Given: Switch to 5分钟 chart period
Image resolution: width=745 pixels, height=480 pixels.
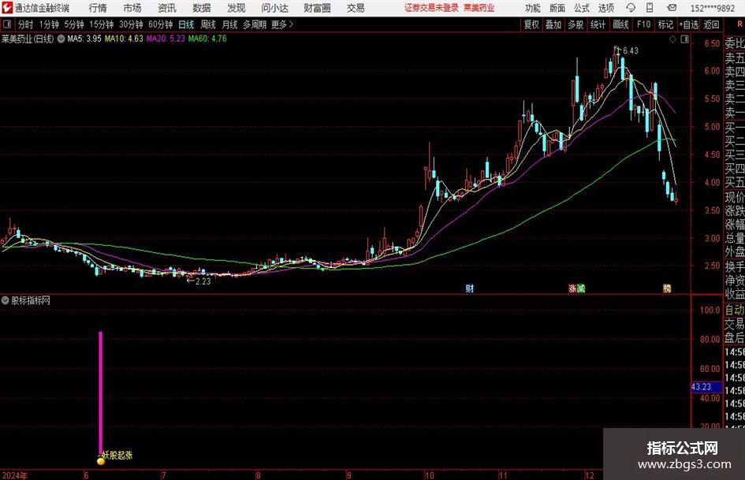Looking at the screenshot, I should click(x=73, y=24).
